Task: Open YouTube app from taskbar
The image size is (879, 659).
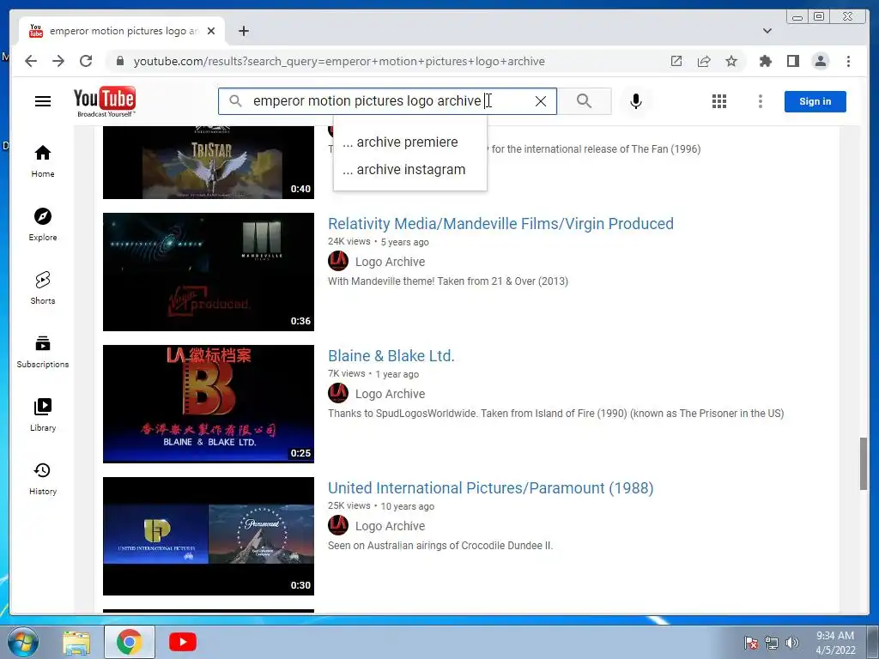Action: pyautogui.click(x=183, y=642)
